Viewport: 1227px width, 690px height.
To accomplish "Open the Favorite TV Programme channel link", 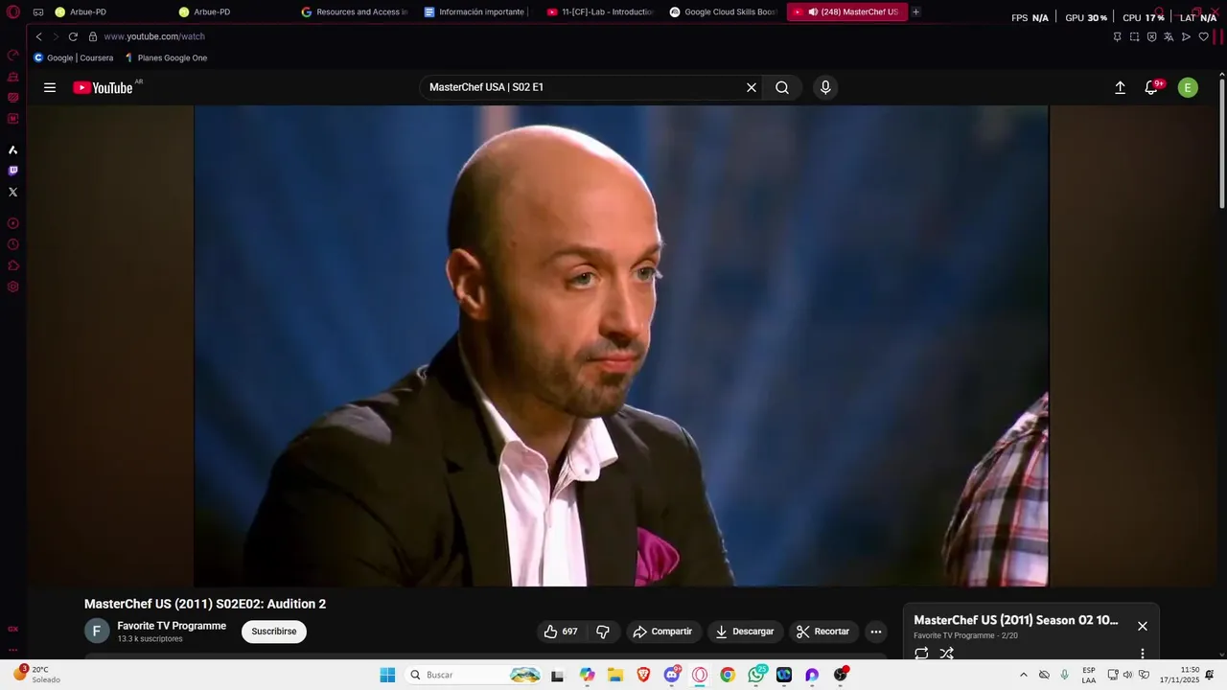I will (x=172, y=626).
